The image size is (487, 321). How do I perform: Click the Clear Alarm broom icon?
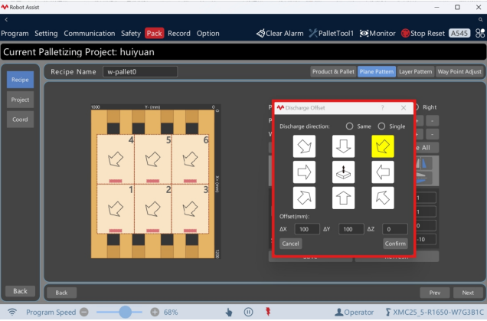(x=260, y=33)
